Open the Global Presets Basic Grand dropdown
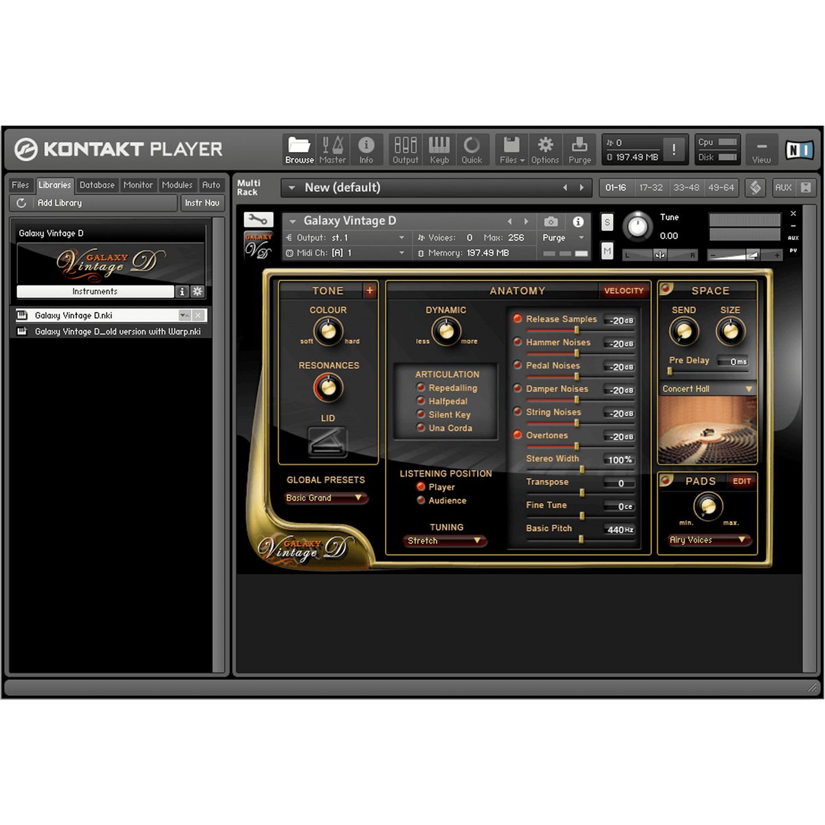Screen dimensions: 825x825 click(326, 498)
